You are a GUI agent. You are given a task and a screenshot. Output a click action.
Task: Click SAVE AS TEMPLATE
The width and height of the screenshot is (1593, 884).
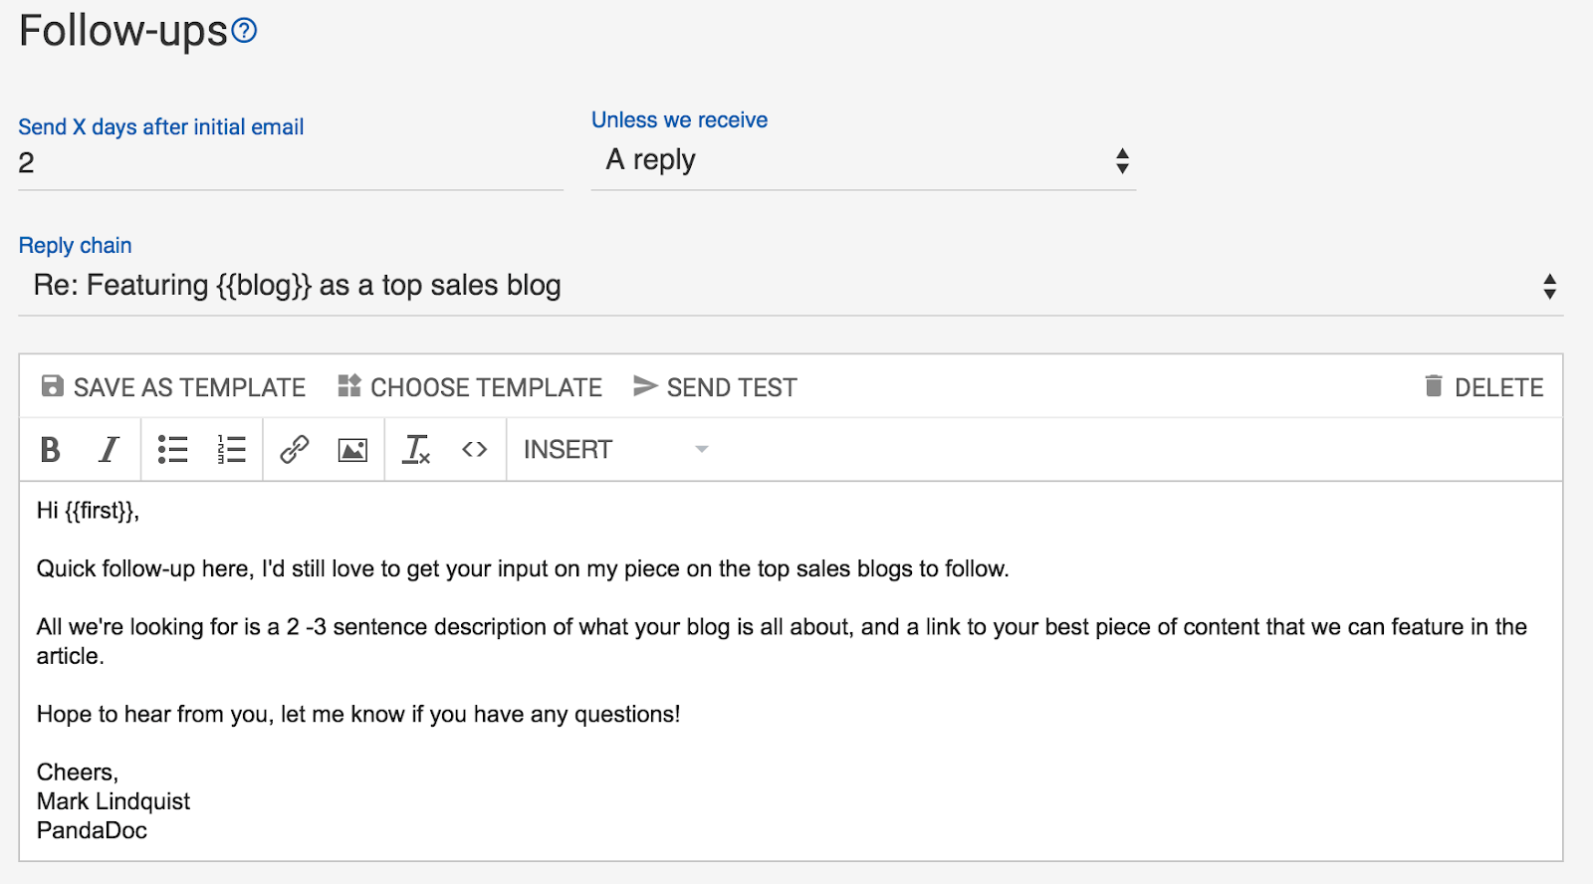(x=173, y=387)
